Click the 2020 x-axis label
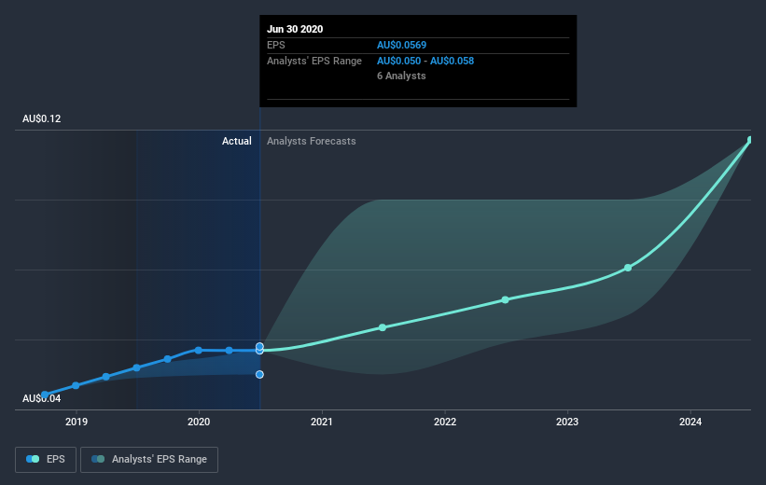 click(x=199, y=422)
